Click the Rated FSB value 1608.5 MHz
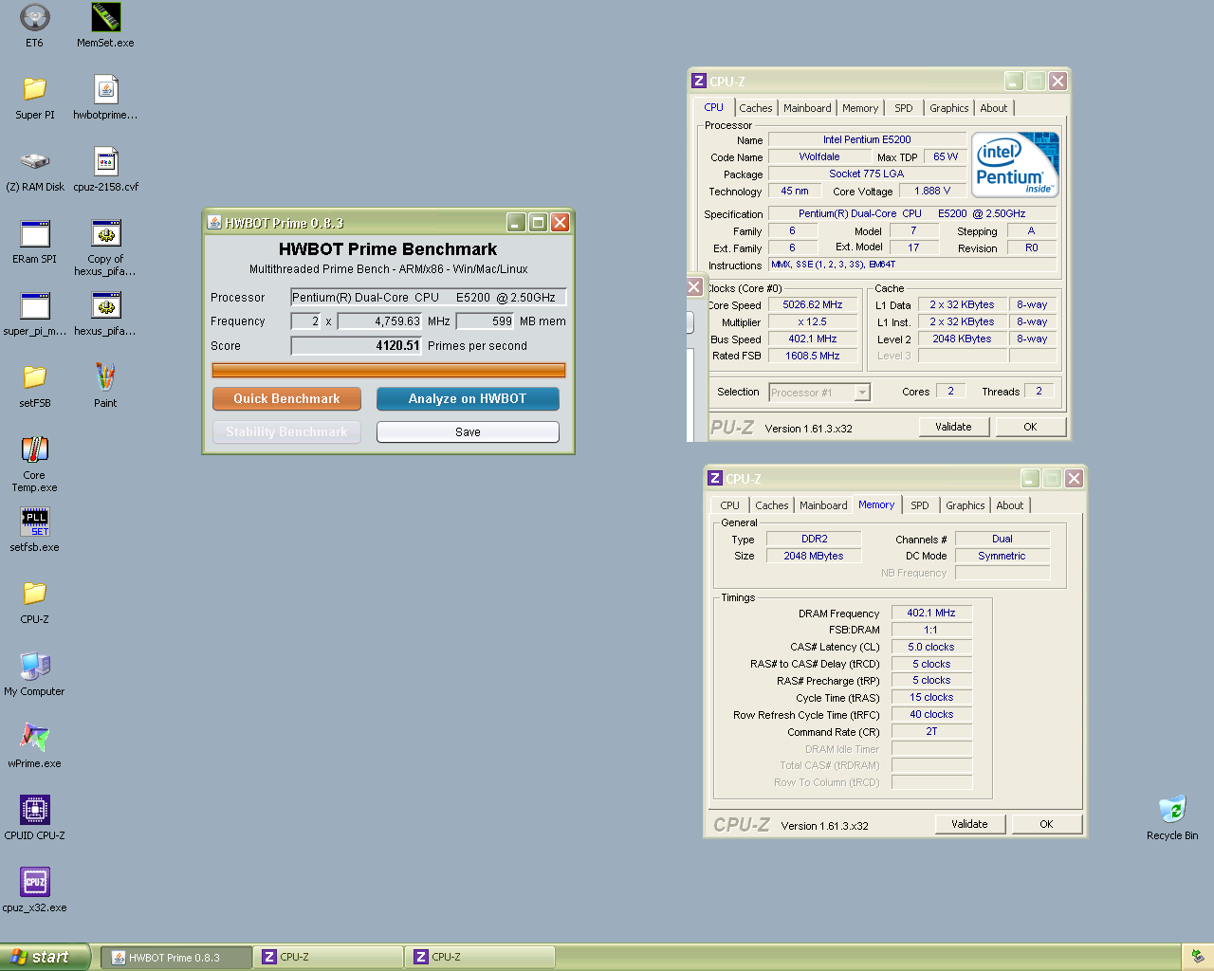Viewport: 1214px width, 971px height. pos(813,357)
